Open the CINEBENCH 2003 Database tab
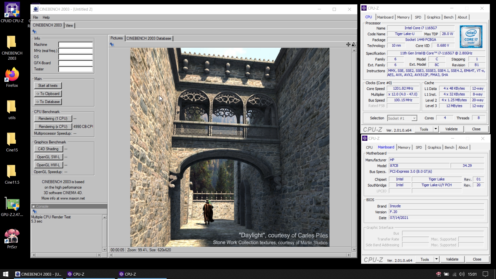Viewport: 496px width, 279px height. 149,38
